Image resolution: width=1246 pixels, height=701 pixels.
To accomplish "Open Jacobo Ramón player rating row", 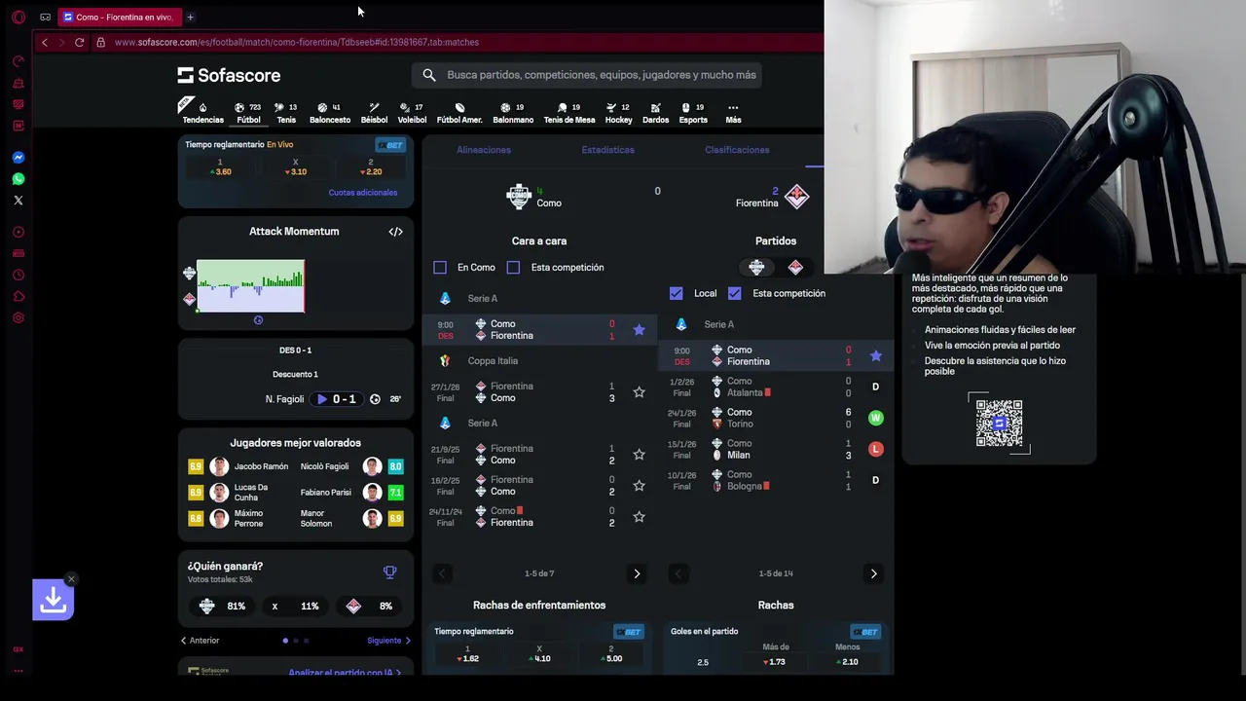I will 239,466.
